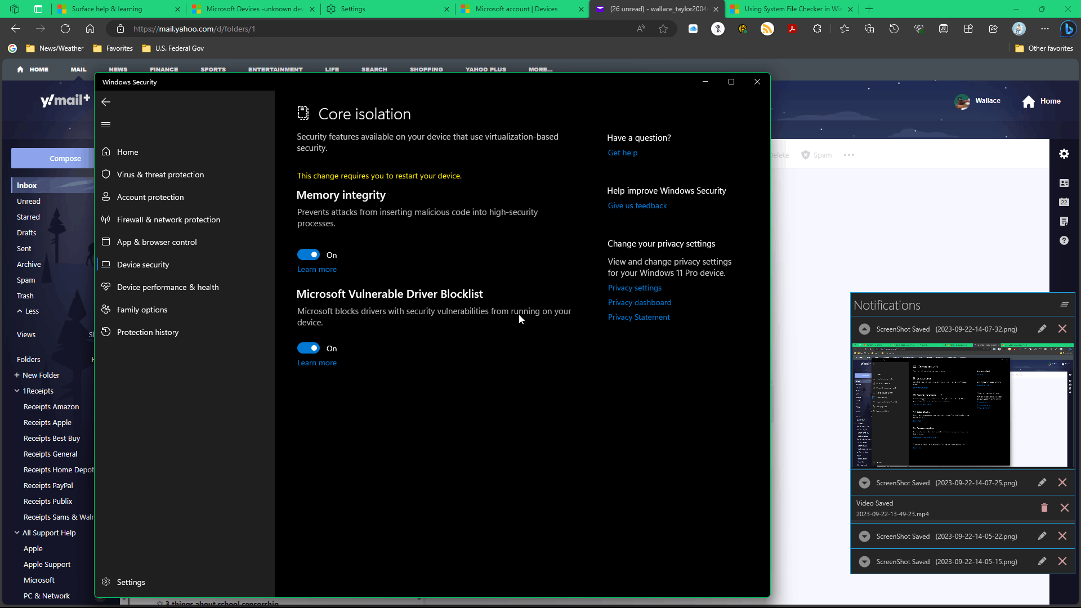The height and width of the screenshot is (608, 1081).
Task: Open the Wallace account avatar
Action: tap(962, 101)
